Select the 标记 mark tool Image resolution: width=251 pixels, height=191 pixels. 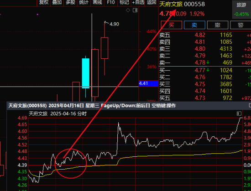[x=124, y=2]
